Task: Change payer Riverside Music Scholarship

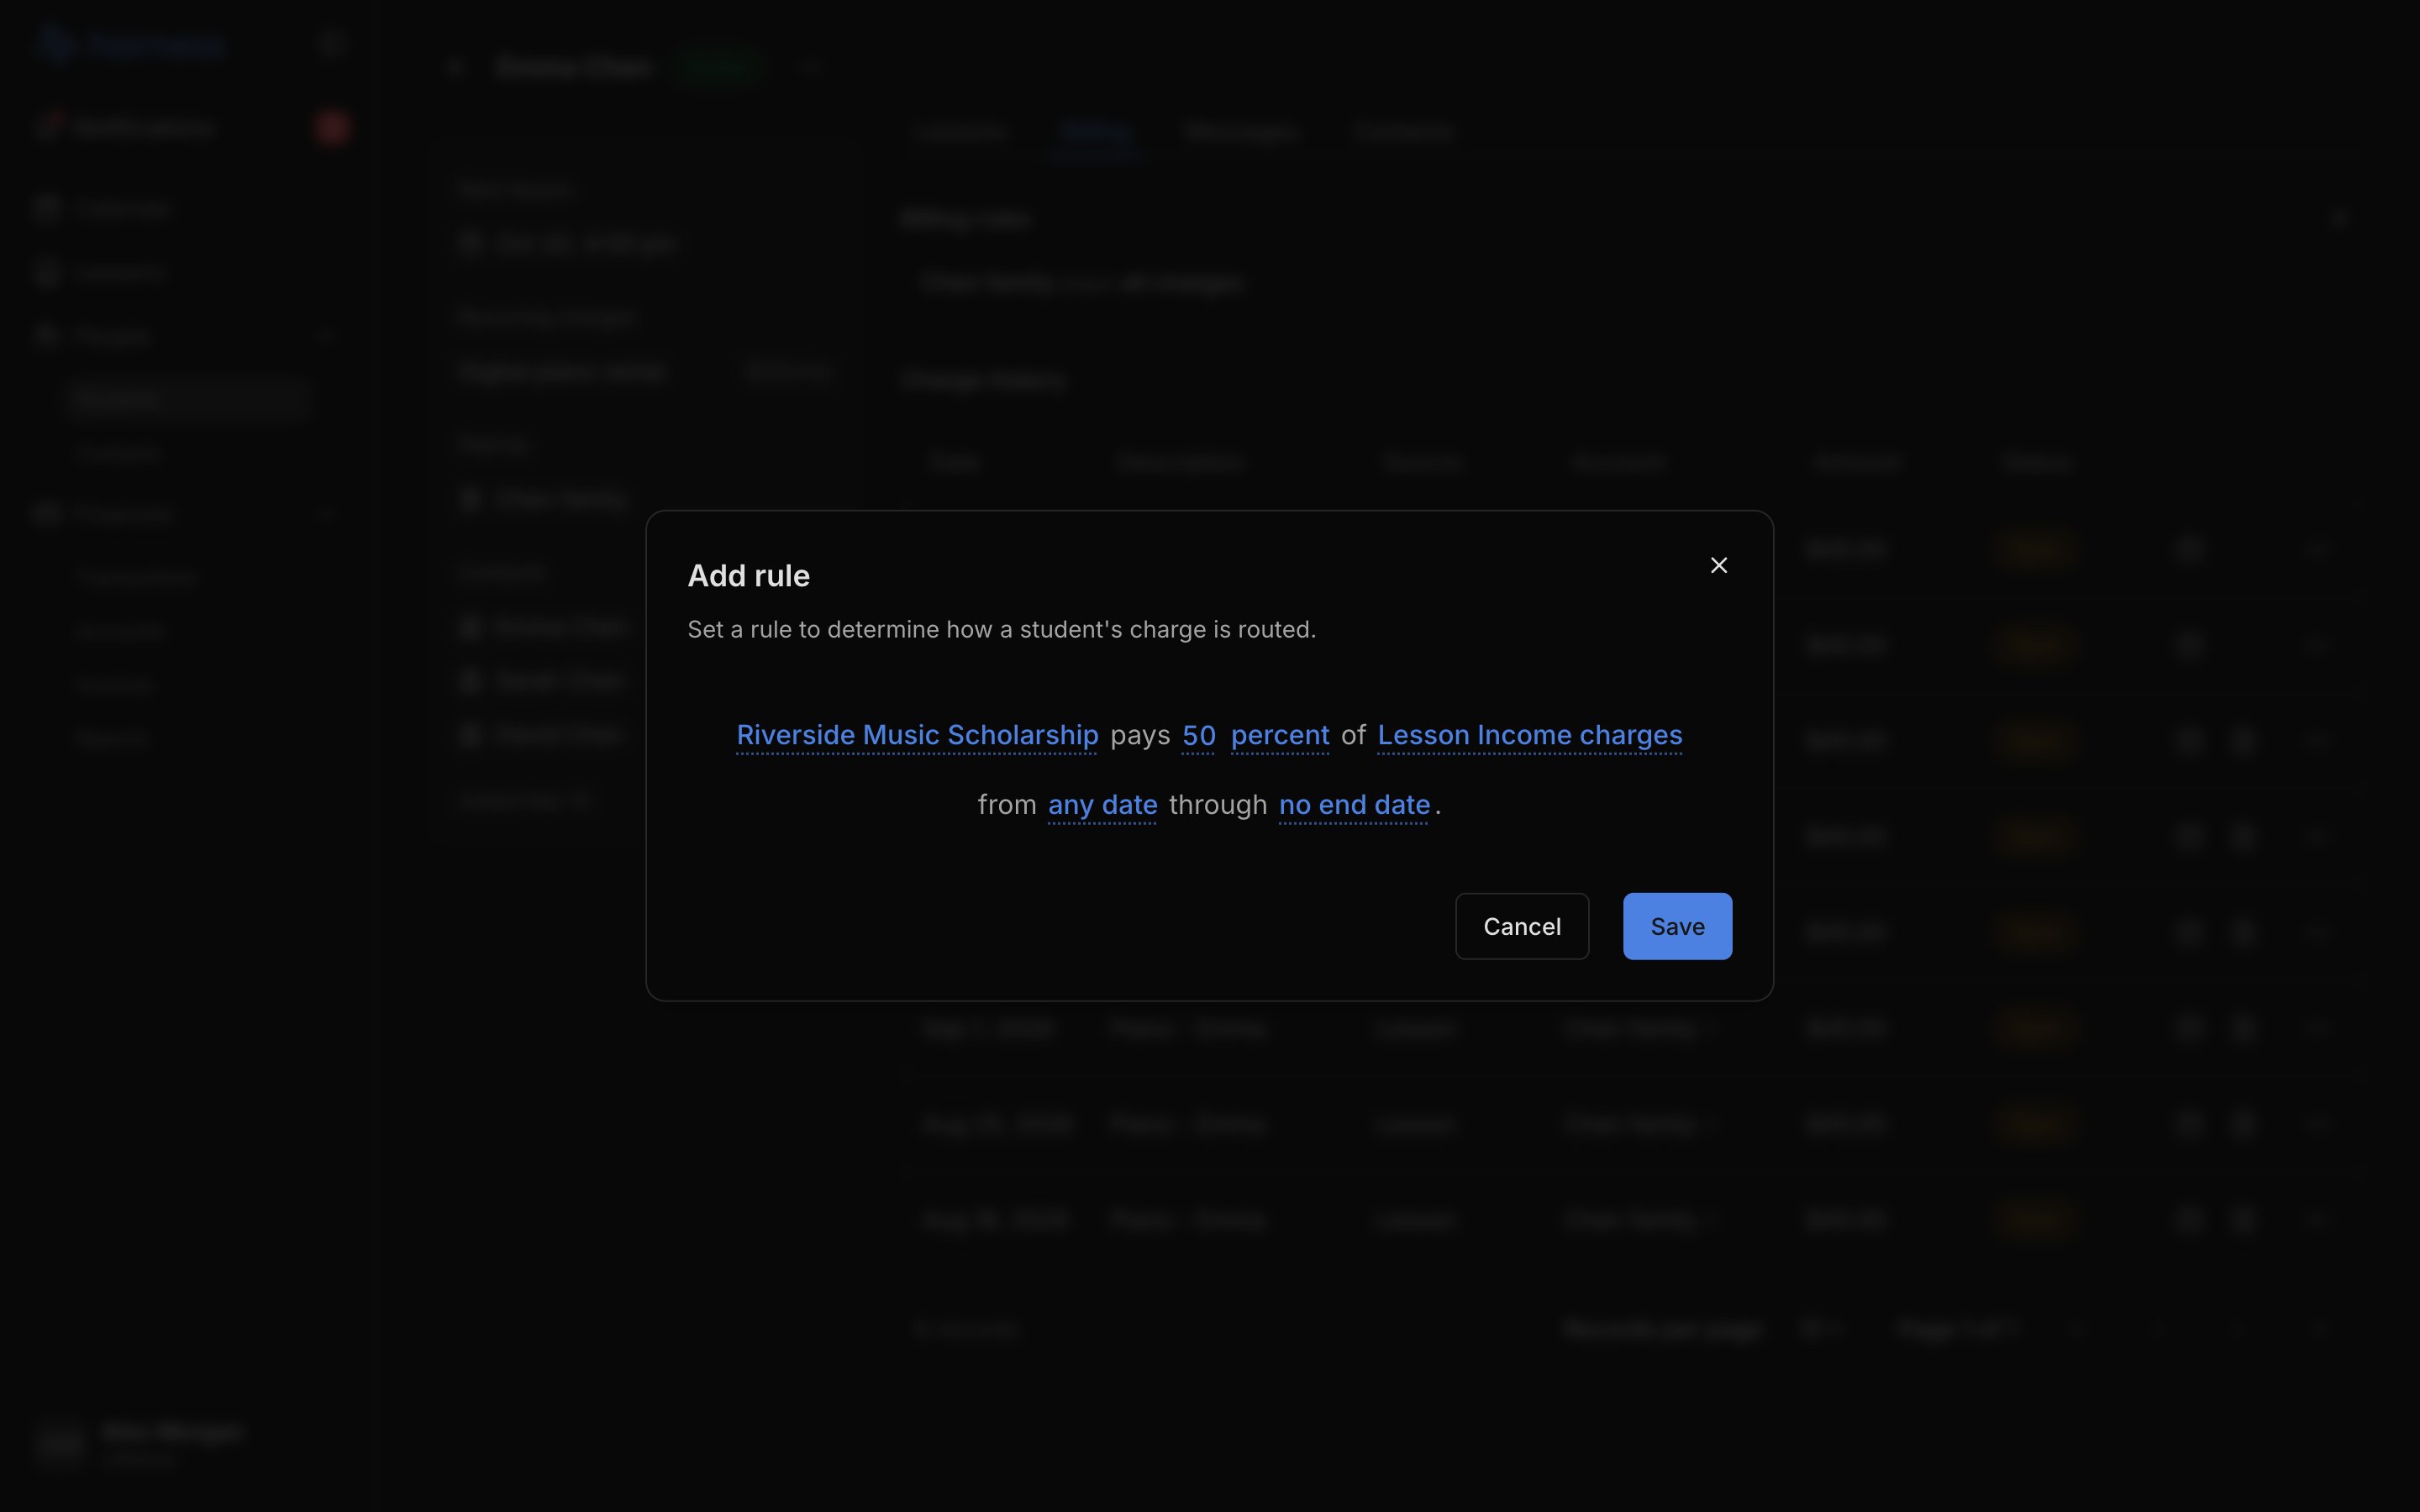Action: click(917, 735)
